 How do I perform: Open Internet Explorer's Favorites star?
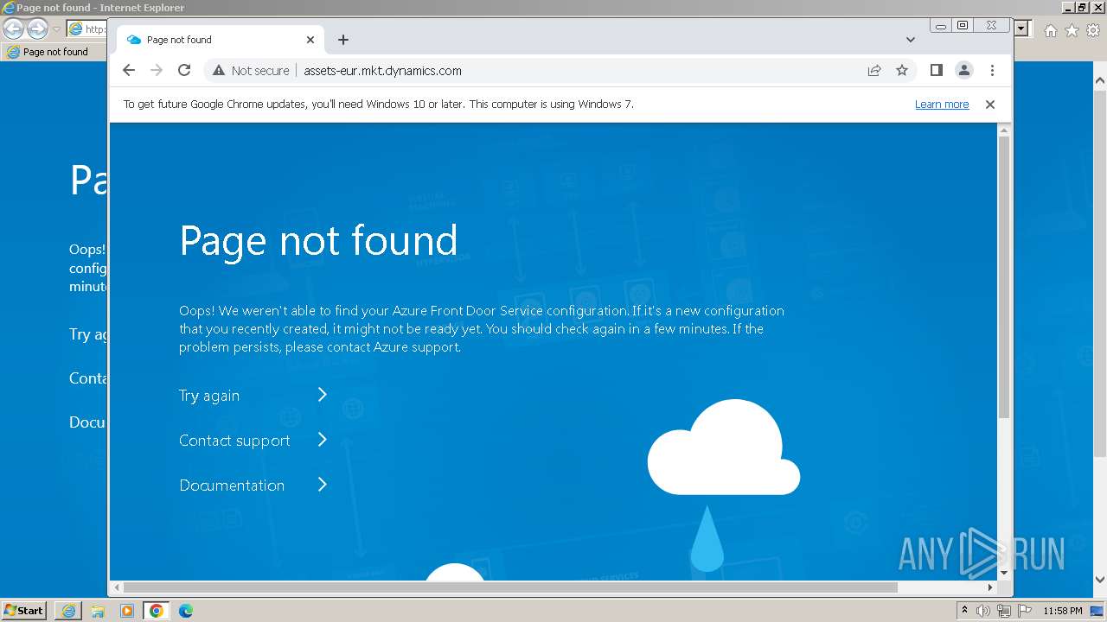(x=1072, y=30)
